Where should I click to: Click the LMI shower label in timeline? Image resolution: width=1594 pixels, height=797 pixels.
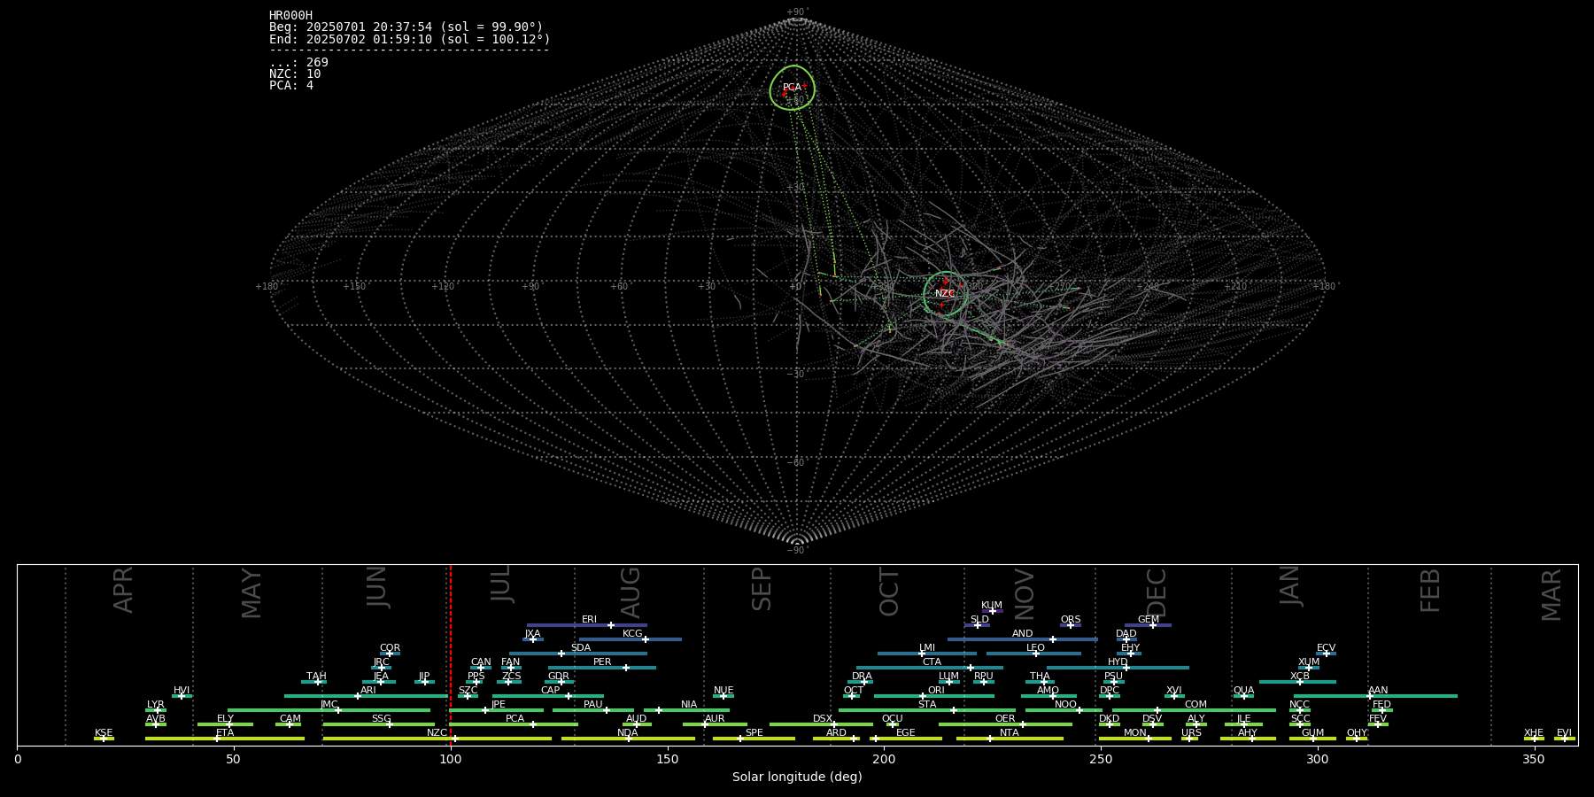tap(927, 648)
